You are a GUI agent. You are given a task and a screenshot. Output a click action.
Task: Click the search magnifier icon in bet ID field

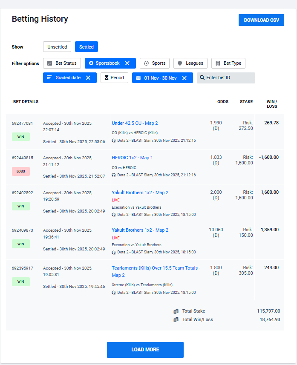202,78
